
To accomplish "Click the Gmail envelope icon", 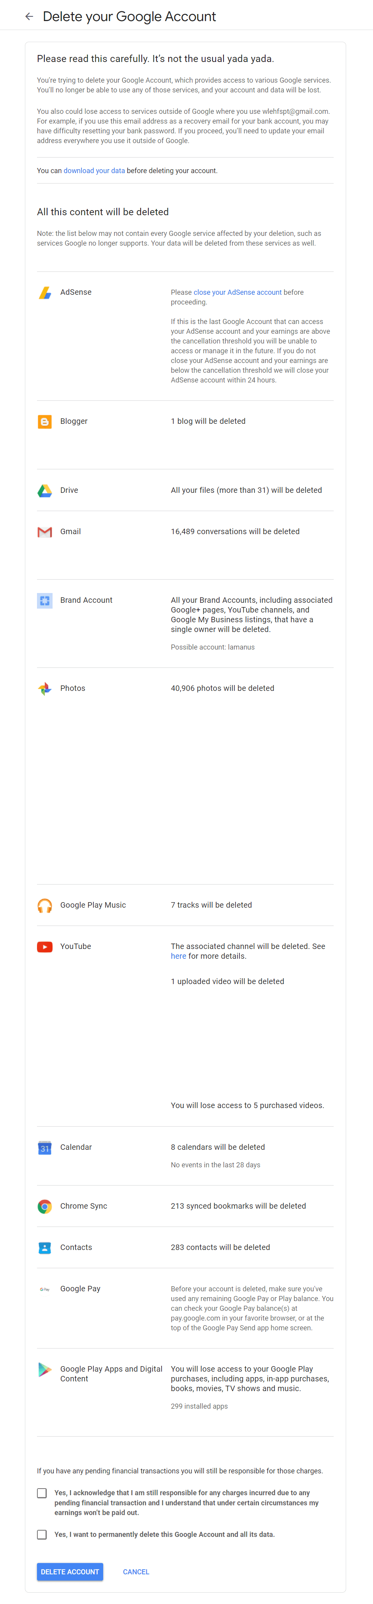I will (45, 532).
